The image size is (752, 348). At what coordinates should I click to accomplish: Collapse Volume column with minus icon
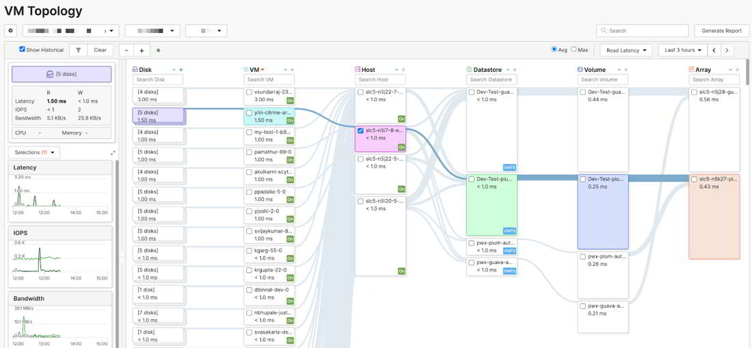[x=619, y=70]
